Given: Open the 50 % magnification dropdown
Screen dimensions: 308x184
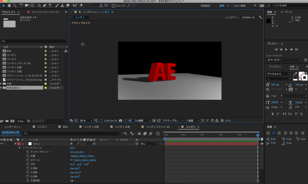Looking at the screenshot, I should pos(86,121).
